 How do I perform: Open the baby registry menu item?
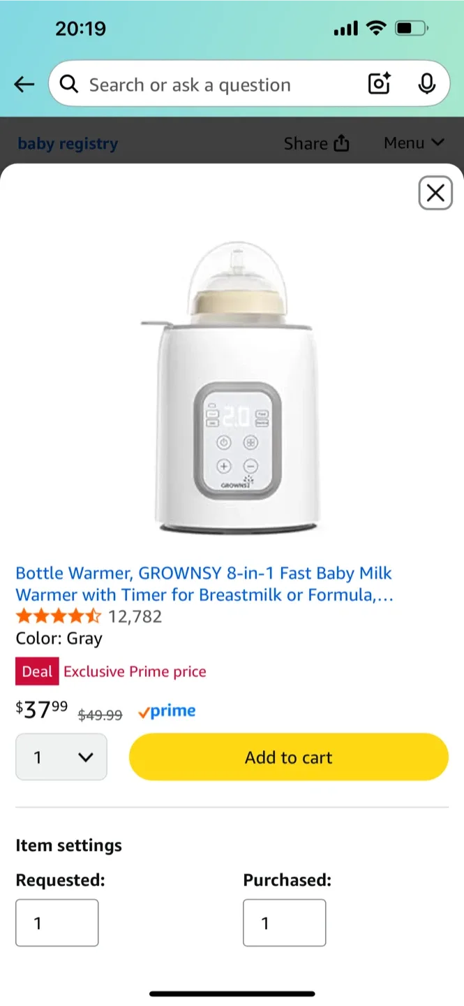point(67,143)
